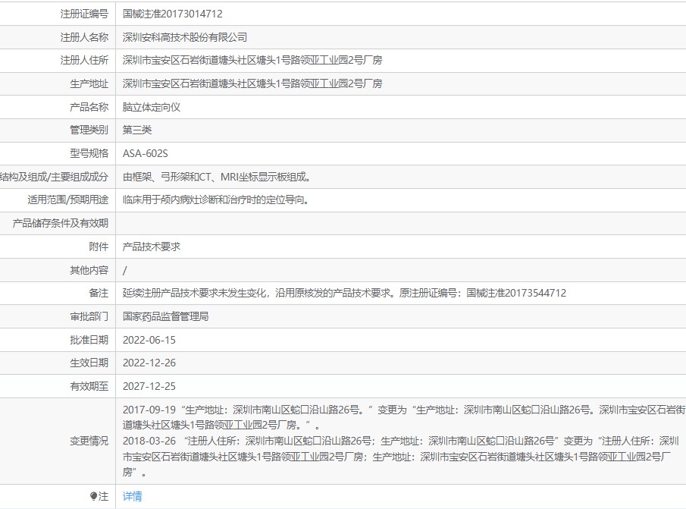Select the 2018-03-26 change record entry
This screenshot has width=686, height=509.
click(401, 457)
